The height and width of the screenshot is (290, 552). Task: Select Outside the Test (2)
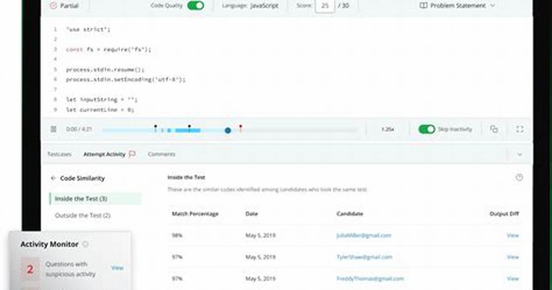coord(82,215)
